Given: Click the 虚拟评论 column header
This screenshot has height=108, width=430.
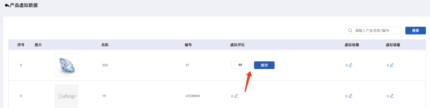Looking at the screenshot, I should tap(237, 45).
